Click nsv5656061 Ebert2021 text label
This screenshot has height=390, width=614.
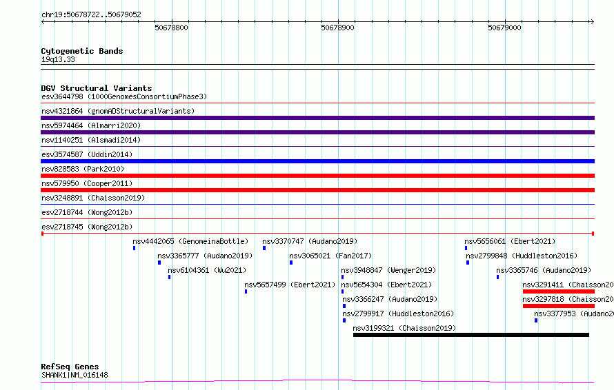pos(511,241)
